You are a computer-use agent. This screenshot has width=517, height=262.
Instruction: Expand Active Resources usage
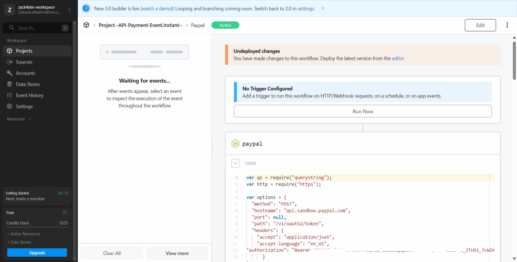coord(24,234)
